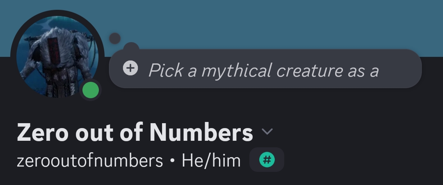Expand the chevron beside Zero out of Numbers
The width and height of the screenshot is (443, 185).
coord(267,132)
